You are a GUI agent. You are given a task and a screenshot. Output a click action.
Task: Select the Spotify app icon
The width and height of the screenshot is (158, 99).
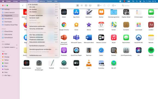[151, 50]
